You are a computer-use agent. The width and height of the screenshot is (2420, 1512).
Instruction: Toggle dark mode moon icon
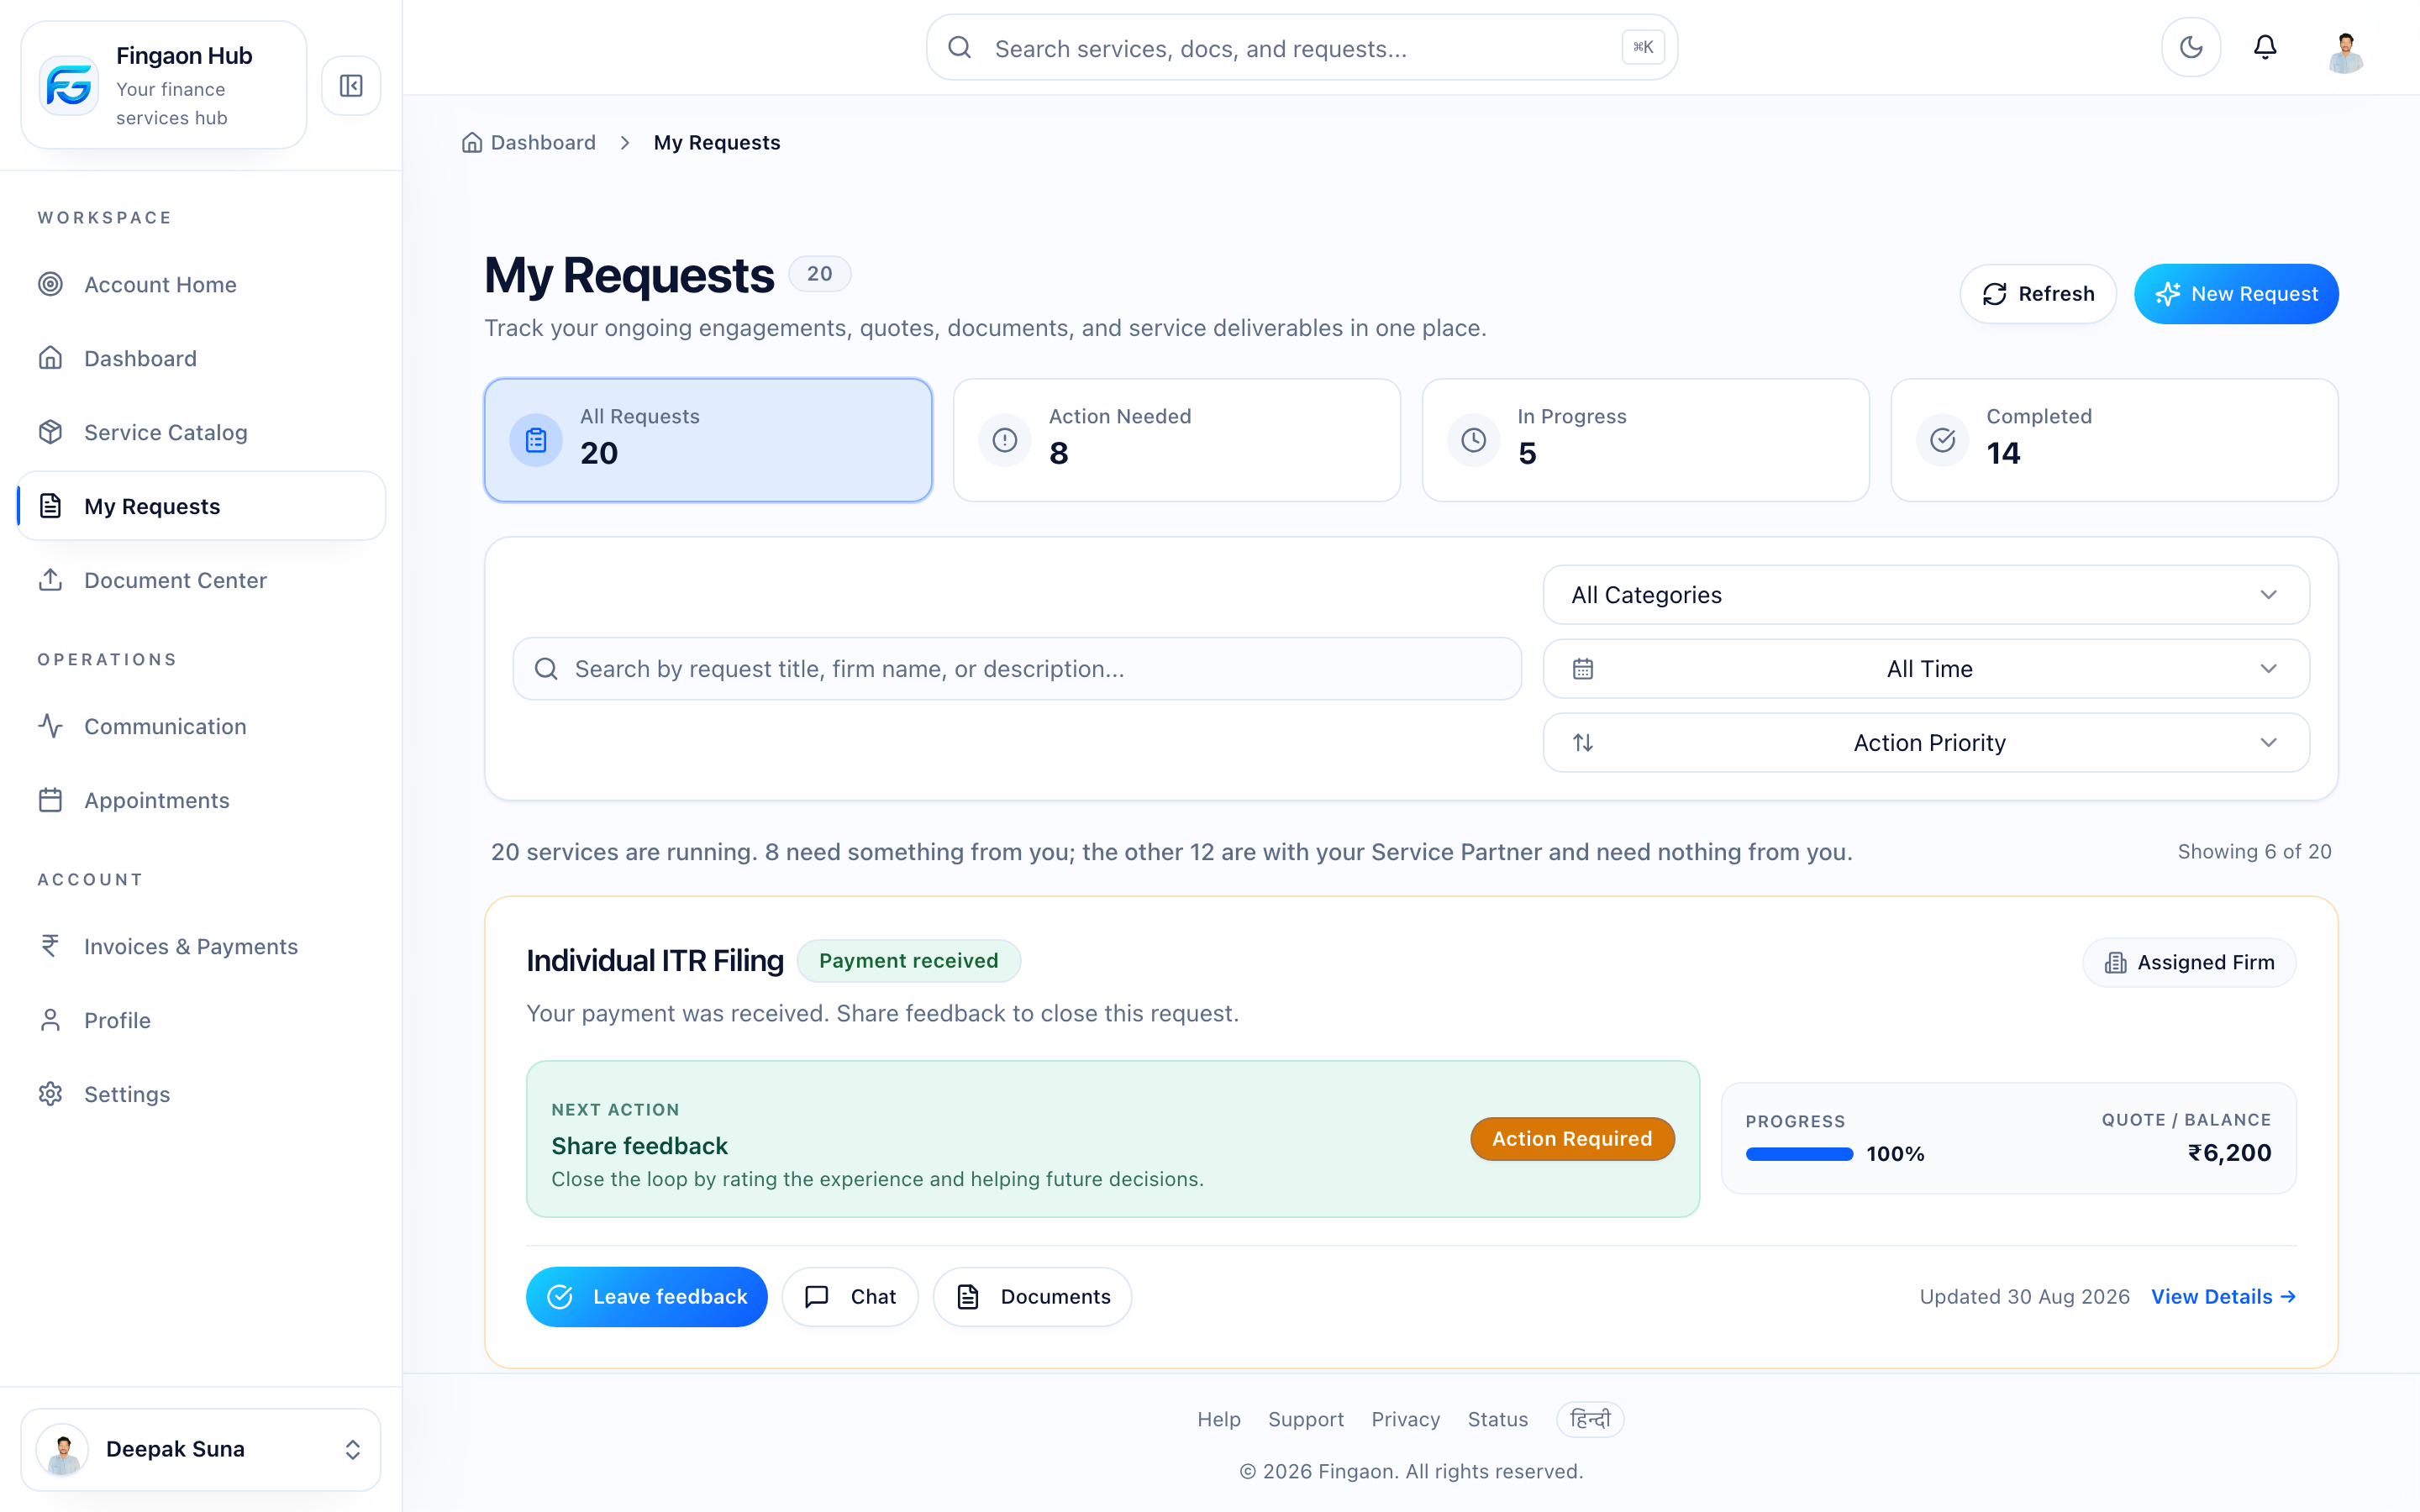click(2190, 47)
